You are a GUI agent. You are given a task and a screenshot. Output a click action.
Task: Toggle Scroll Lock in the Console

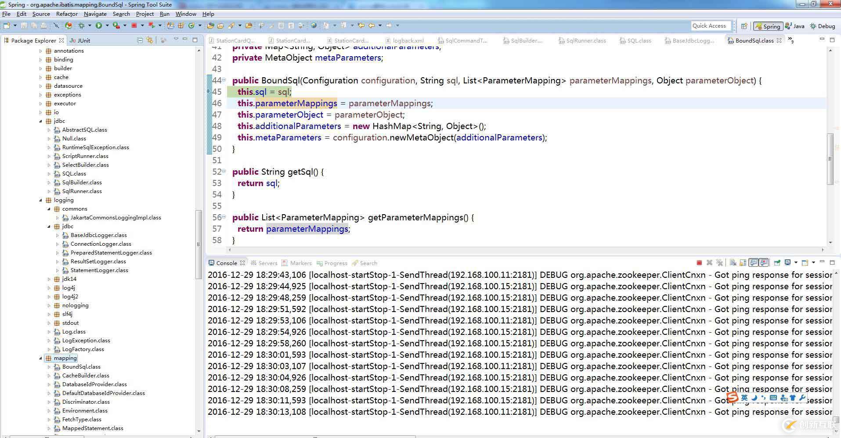pos(743,263)
